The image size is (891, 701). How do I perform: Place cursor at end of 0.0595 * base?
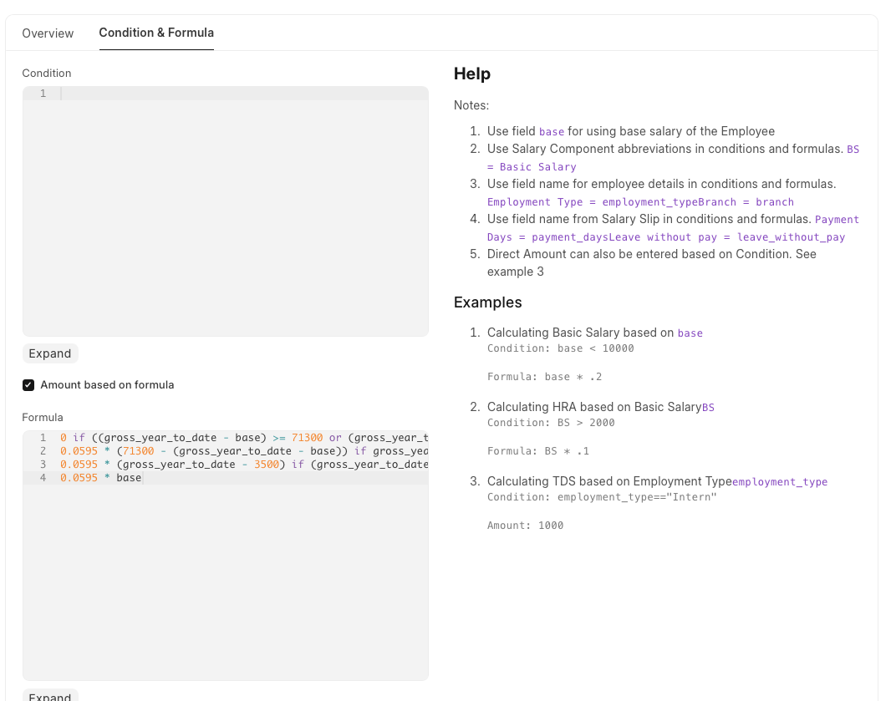point(142,478)
